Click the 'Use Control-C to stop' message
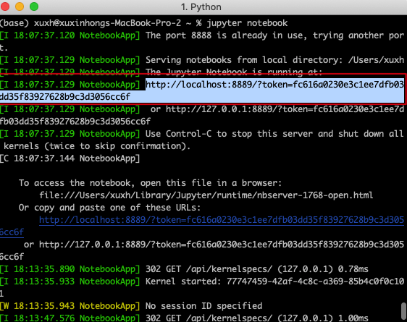This screenshot has height=322, width=407. pyautogui.click(x=274, y=134)
